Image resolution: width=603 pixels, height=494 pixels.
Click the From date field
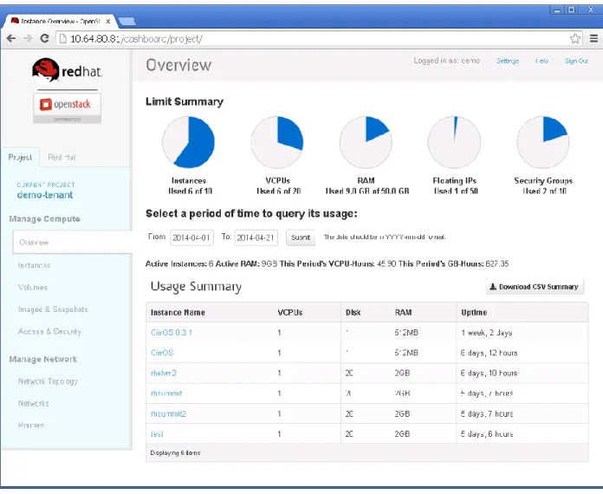[x=191, y=237]
